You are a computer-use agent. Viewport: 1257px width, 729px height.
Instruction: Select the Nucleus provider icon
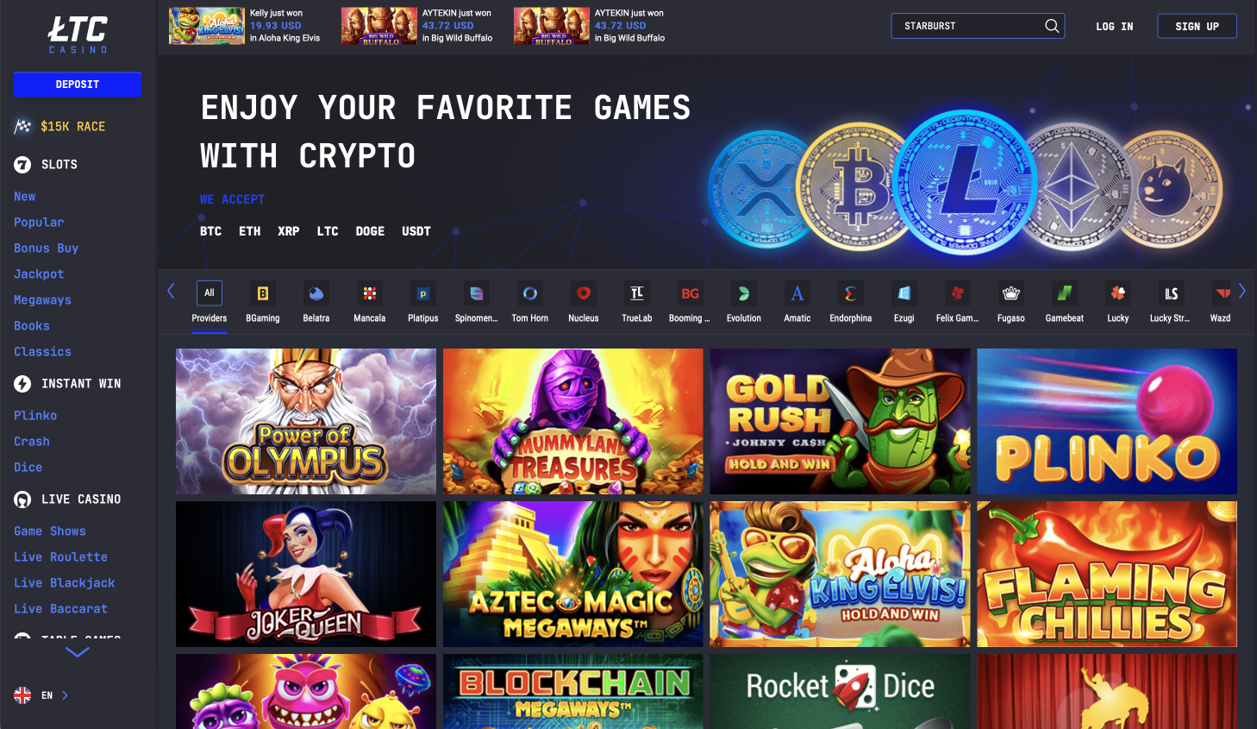[x=584, y=293]
